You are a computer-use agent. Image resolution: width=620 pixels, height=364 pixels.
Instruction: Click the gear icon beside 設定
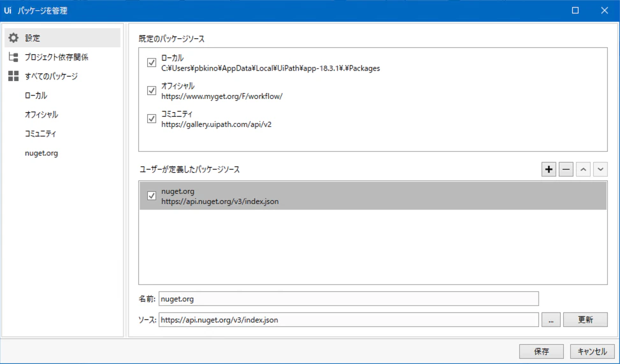click(13, 38)
